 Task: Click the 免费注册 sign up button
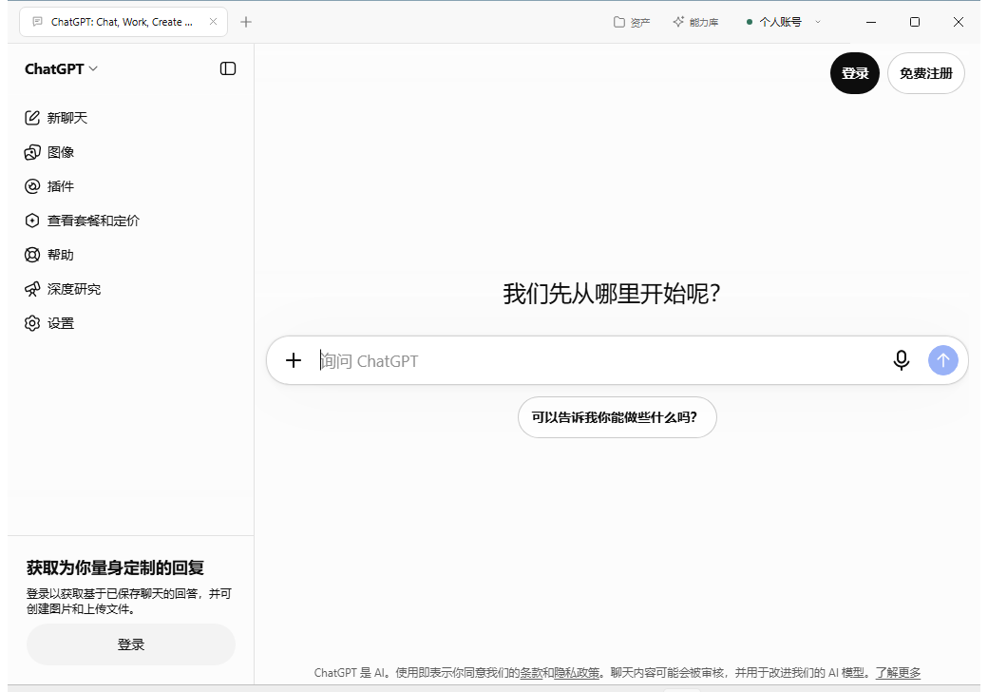(x=925, y=73)
